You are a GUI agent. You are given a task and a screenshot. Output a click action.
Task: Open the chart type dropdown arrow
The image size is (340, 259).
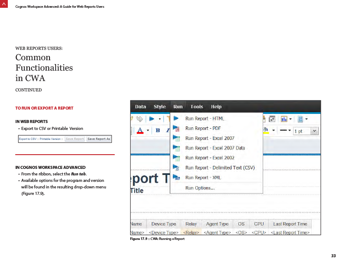(290, 119)
